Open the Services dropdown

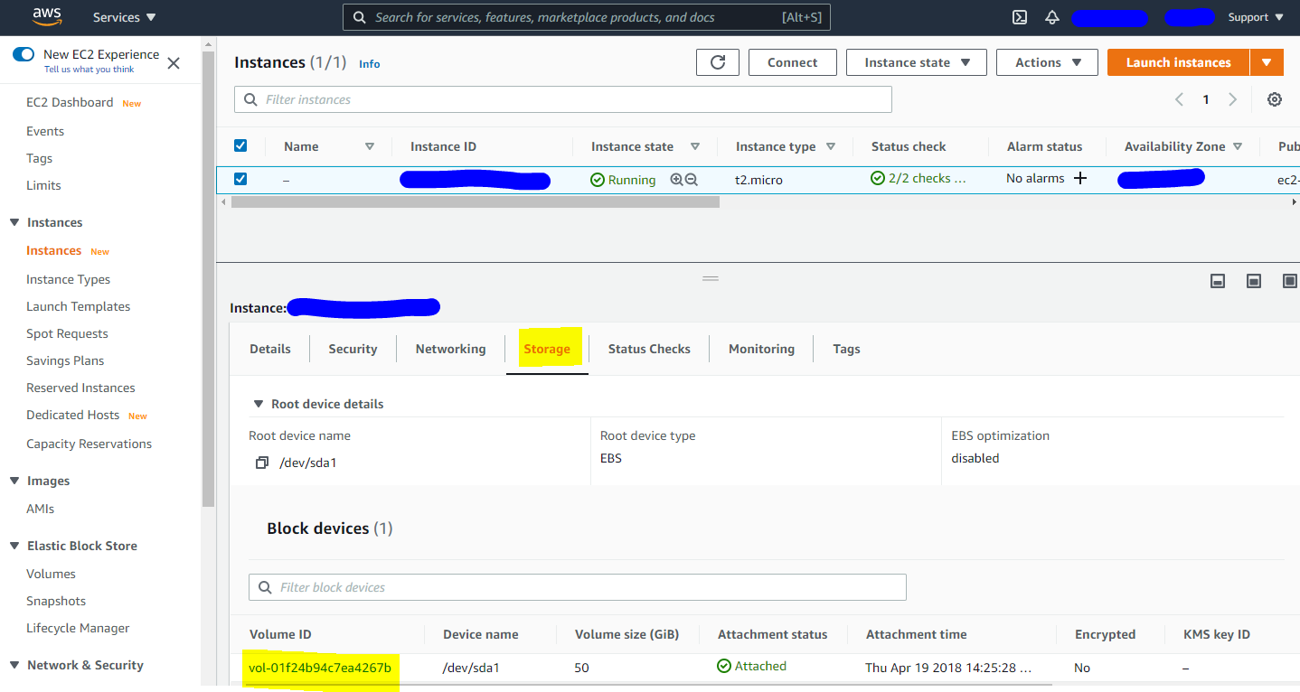(125, 17)
